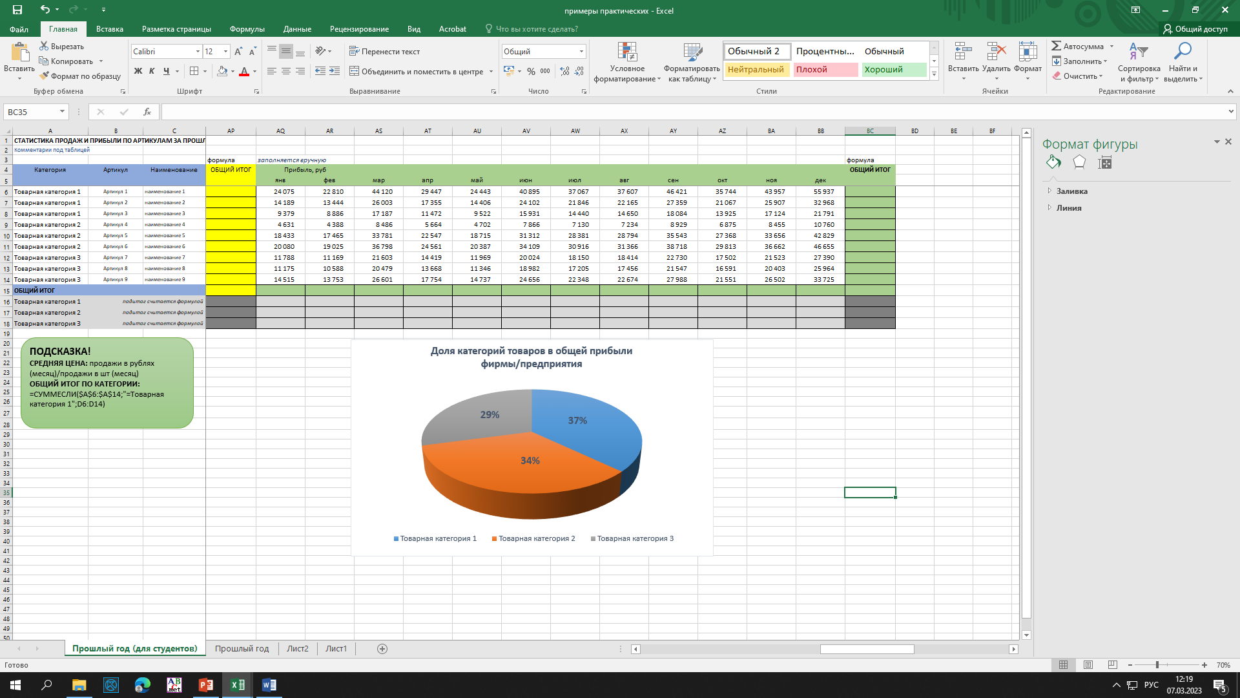
Task: Switch to Page Layout view
Action: click(1088, 664)
